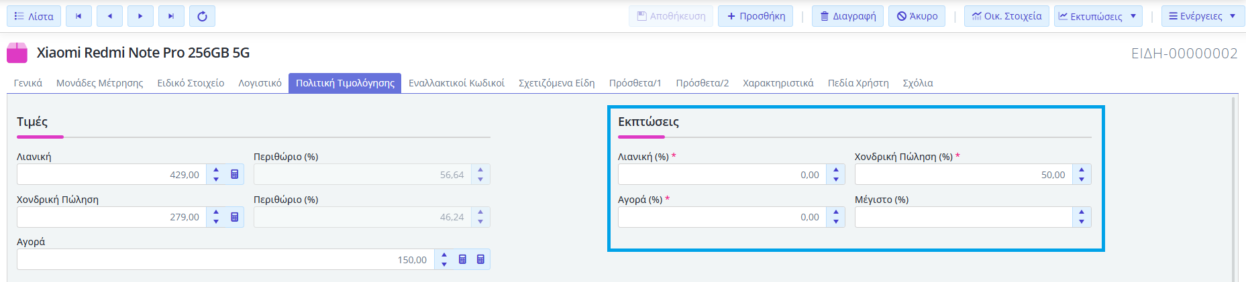Click the Περιθώριο field showing 46,24

pyautogui.click(x=362, y=217)
